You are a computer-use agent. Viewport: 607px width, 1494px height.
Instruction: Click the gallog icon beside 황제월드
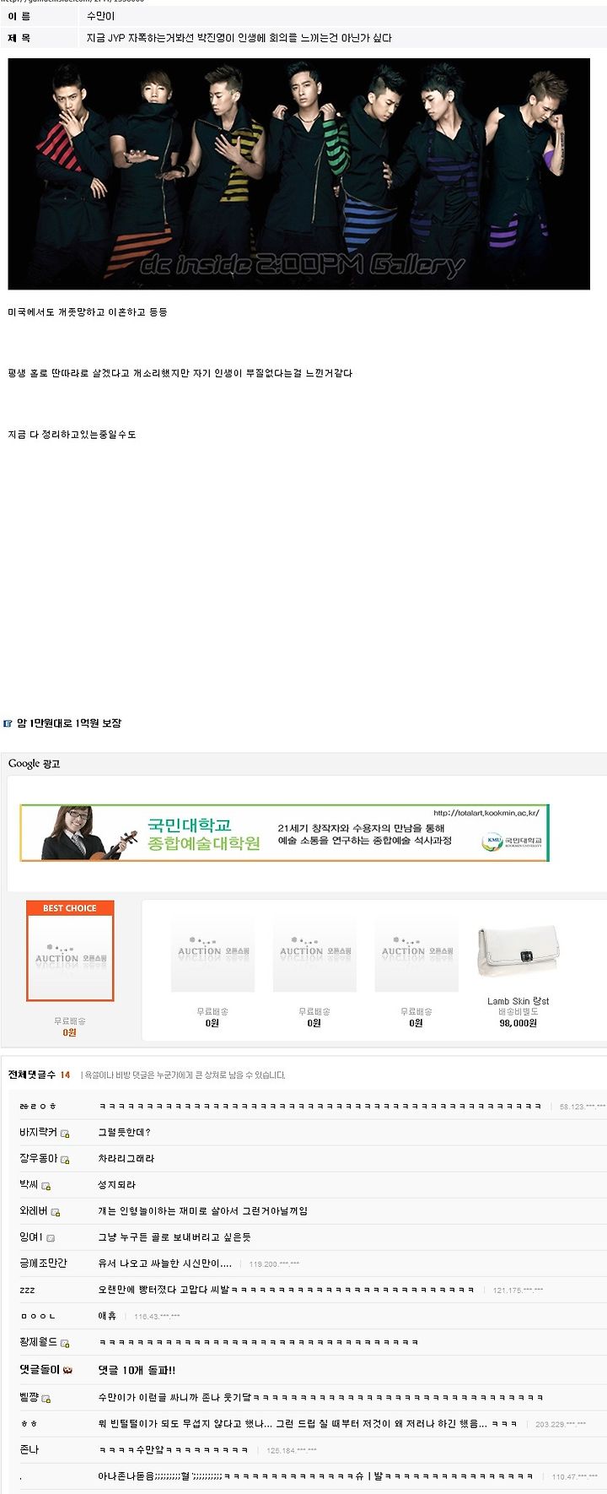click(65, 1343)
